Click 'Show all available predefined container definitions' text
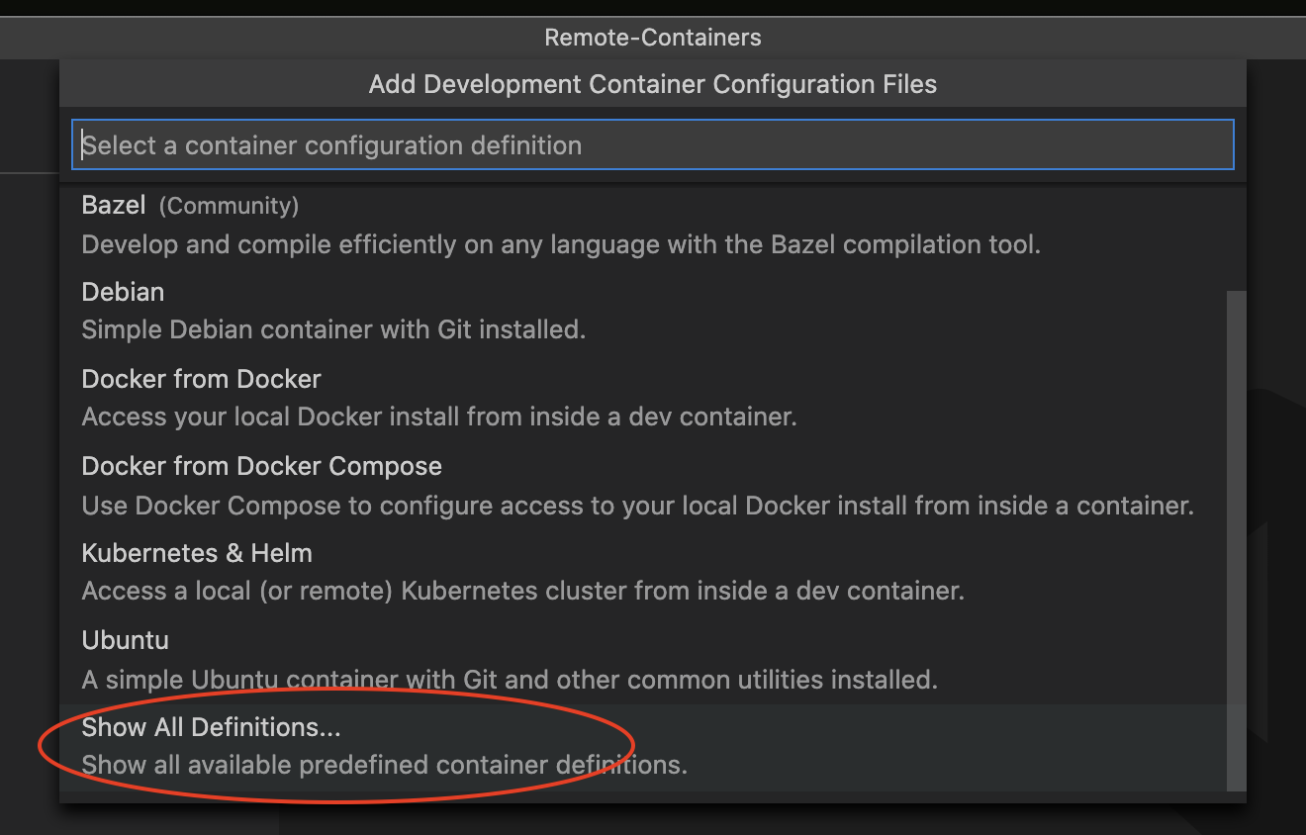This screenshot has width=1306, height=835. [384, 765]
